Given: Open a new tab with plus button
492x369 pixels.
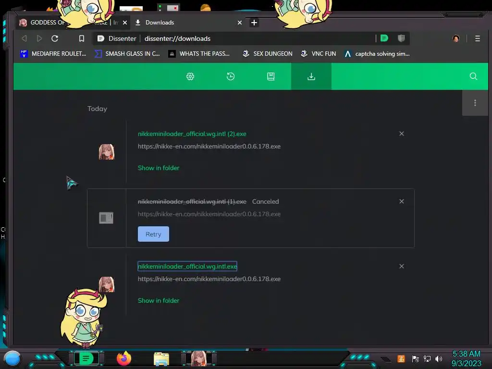Looking at the screenshot, I should [254, 23].
